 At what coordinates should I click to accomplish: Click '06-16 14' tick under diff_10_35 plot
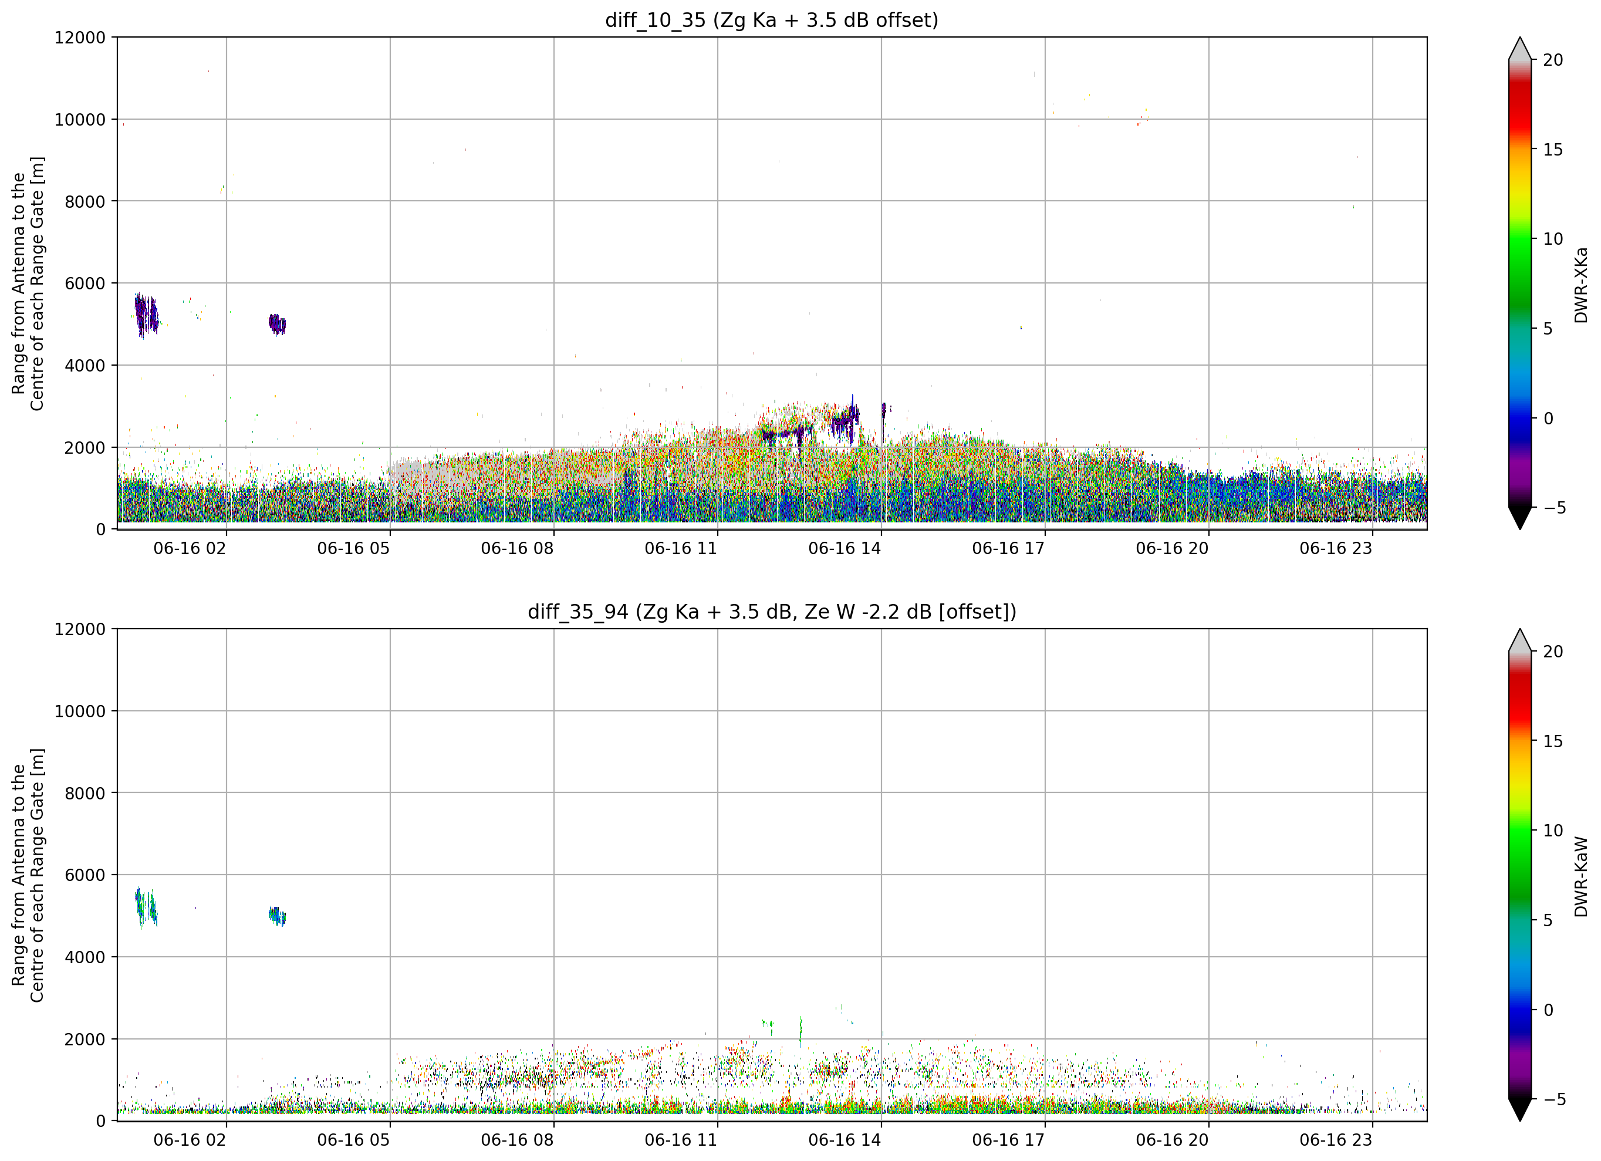(x=845, y=549)
